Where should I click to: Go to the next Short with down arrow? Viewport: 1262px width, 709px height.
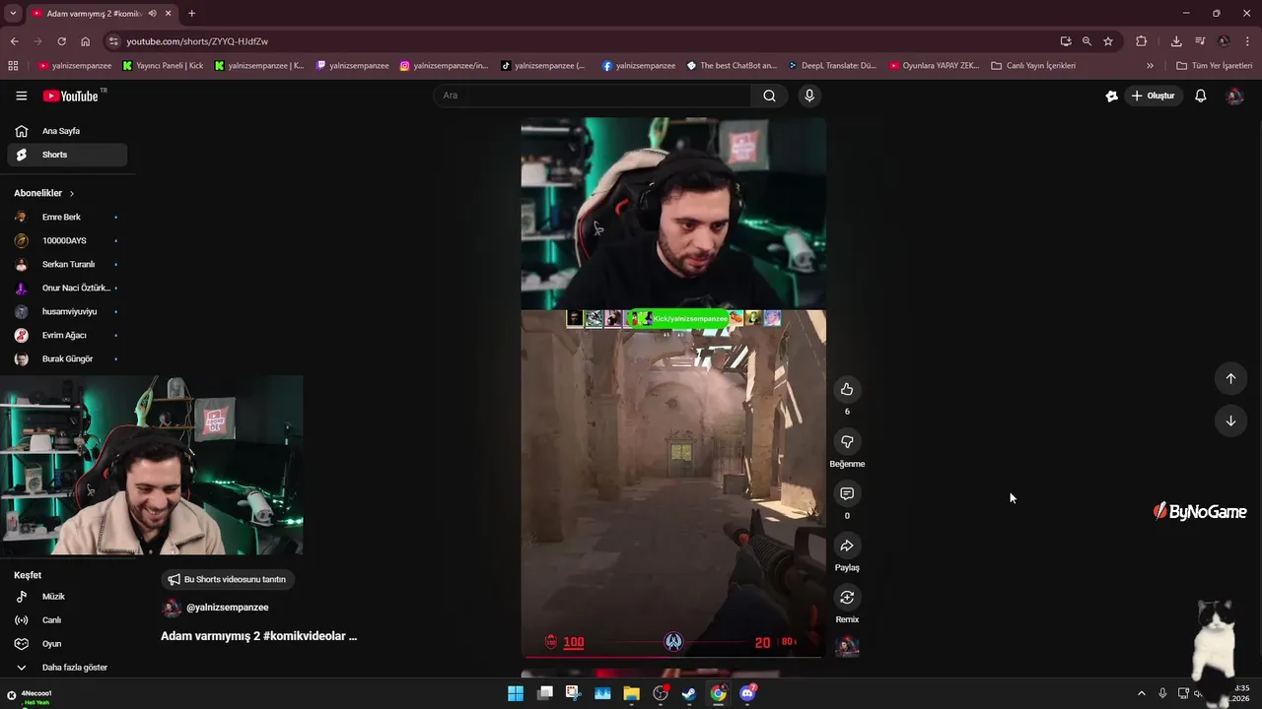(x=1230, y=420)
